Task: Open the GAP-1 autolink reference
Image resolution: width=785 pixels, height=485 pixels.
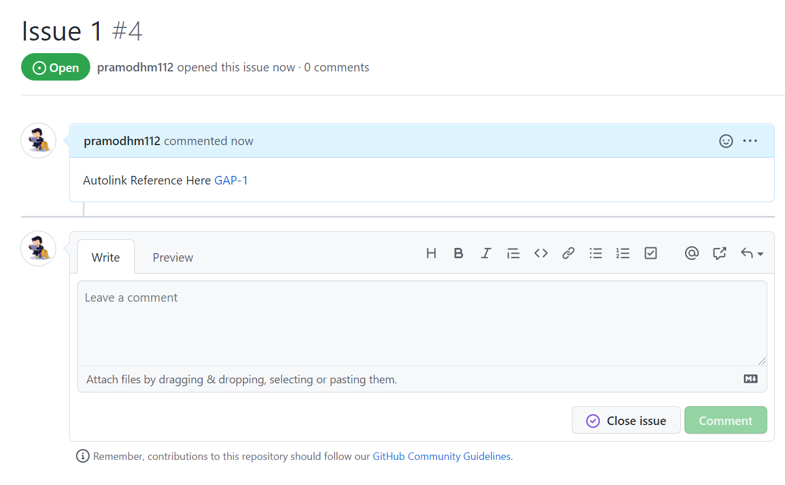Action: [x=231, y=181]
